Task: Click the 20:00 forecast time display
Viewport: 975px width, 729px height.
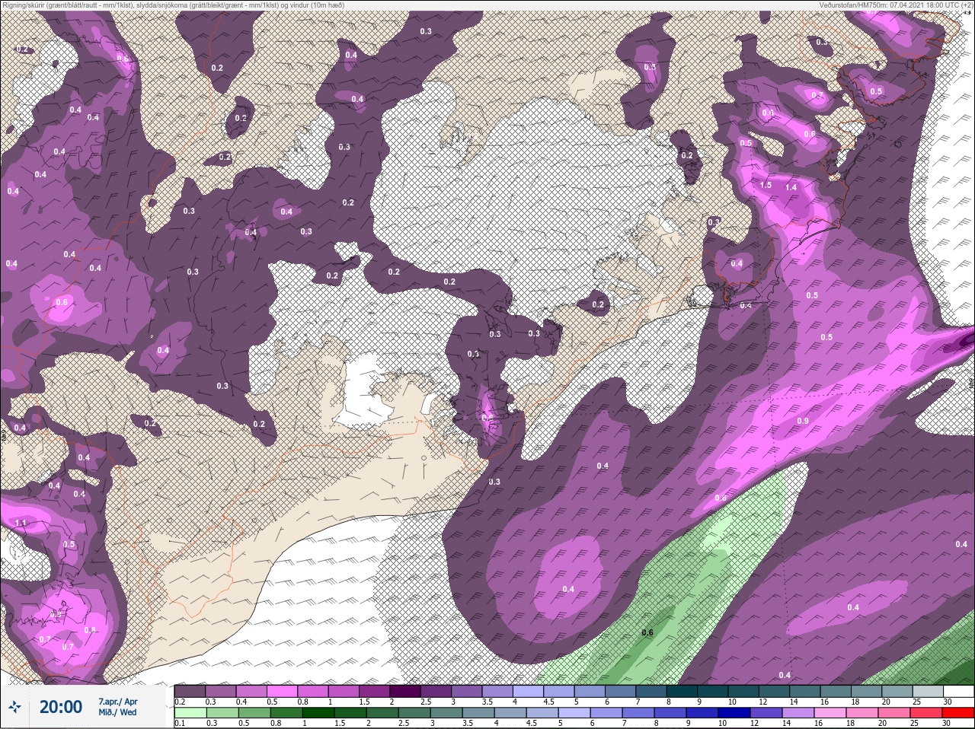Action: [61, 707]
